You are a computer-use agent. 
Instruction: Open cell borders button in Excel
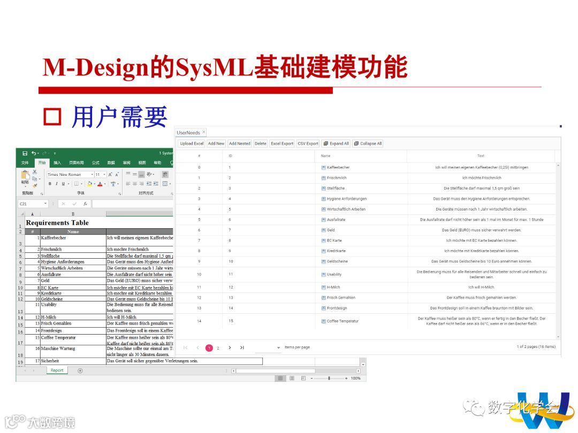click(77, 184)
